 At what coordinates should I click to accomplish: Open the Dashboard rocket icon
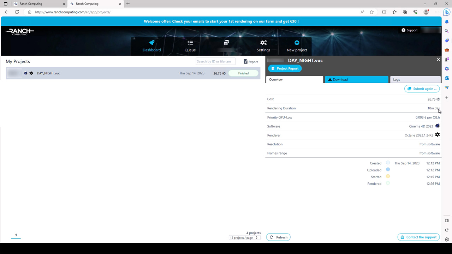click(x=152, y=43)
